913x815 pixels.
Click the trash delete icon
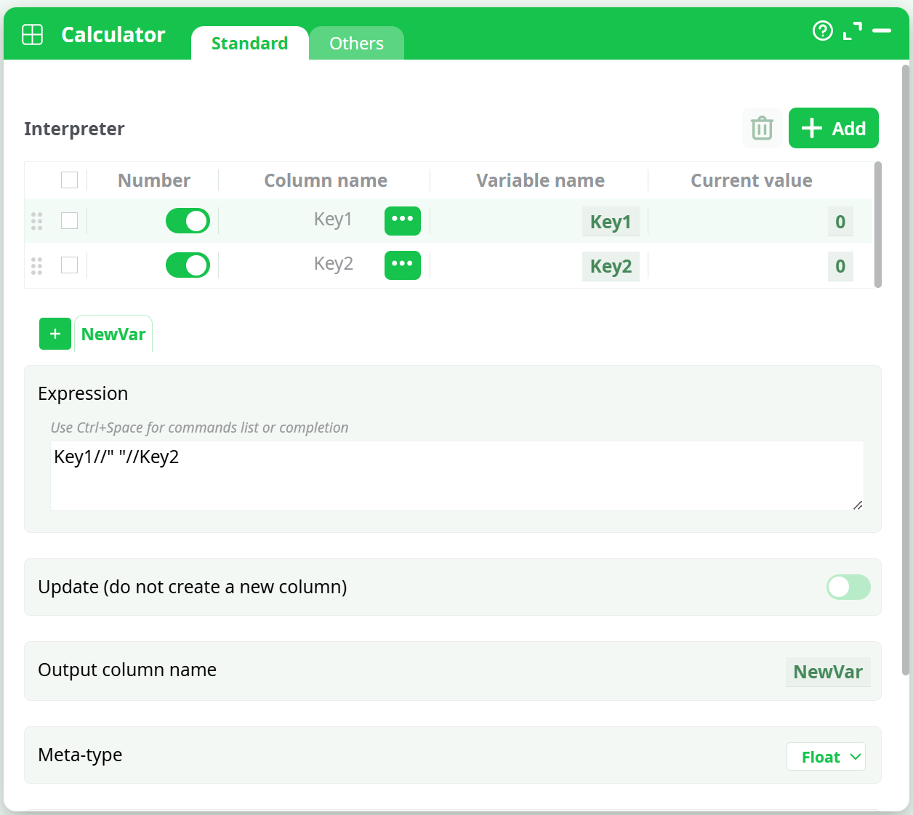click(x=762, y=128)
